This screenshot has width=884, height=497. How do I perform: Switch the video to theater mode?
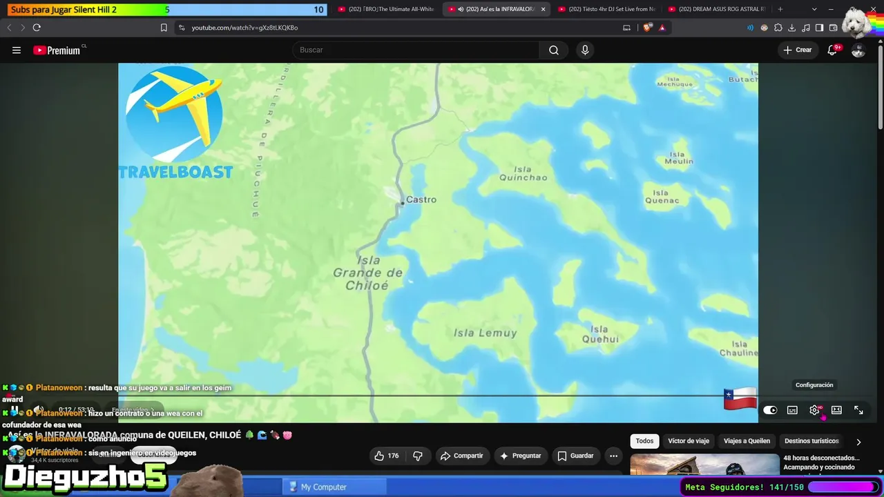(836, 410)
